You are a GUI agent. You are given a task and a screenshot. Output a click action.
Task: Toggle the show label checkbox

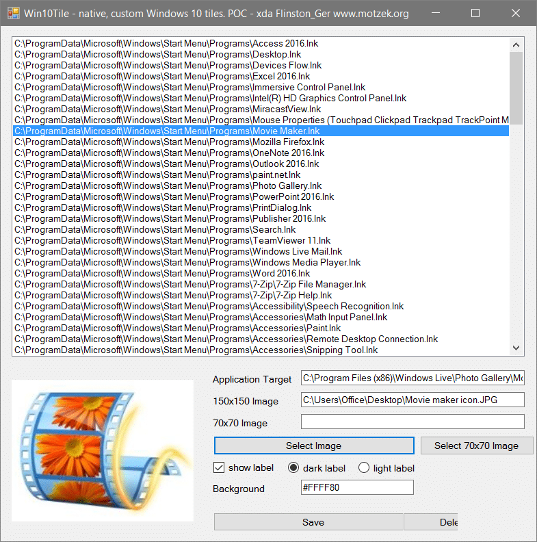pos(219,467)
